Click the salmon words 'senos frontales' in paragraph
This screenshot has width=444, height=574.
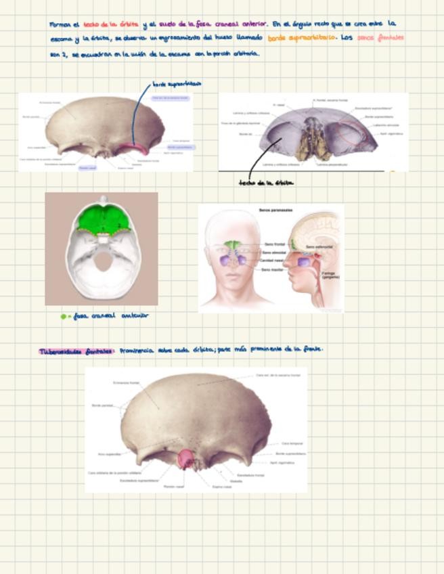coord(380,38)
